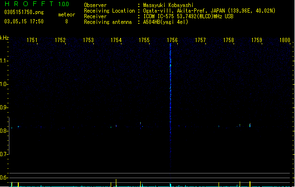Click the meteor count value 8
Image resolution: width=295 pixels, height=187 pixels.
tap(67, 22)
